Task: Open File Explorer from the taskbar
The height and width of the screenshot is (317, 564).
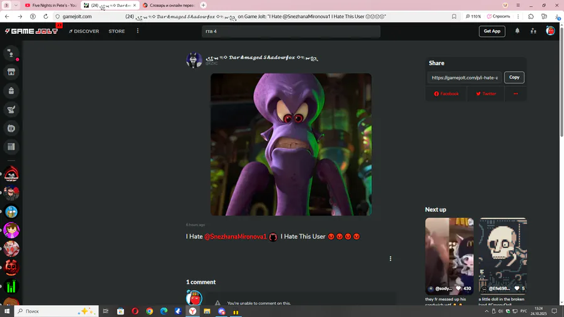Action: [207, 311]
